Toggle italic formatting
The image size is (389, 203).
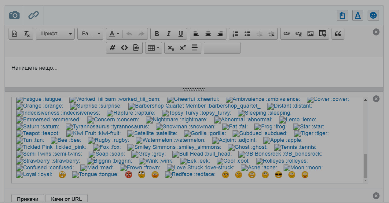(x=169, y=34)
